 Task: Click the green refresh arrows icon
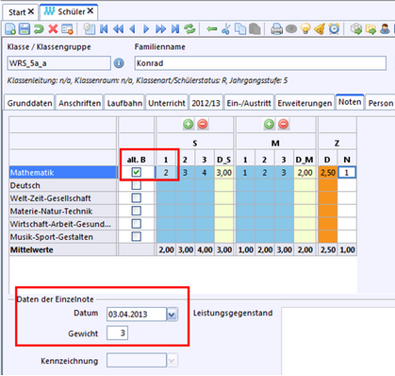pyautogui.click(x=189, y=29)
